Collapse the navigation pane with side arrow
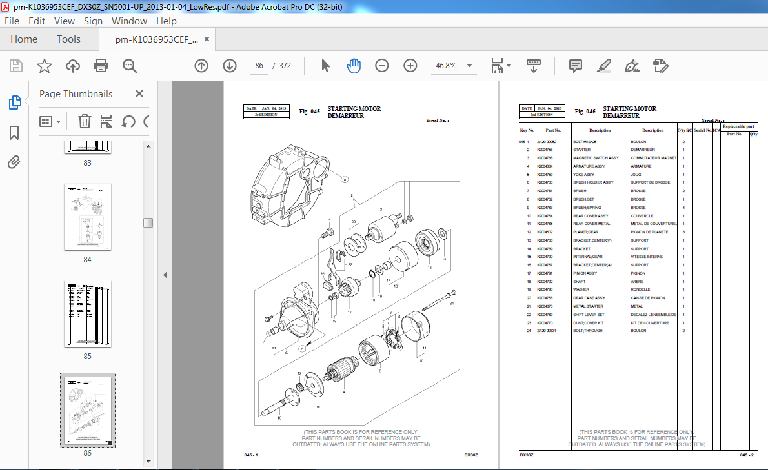 click(165, 275)
